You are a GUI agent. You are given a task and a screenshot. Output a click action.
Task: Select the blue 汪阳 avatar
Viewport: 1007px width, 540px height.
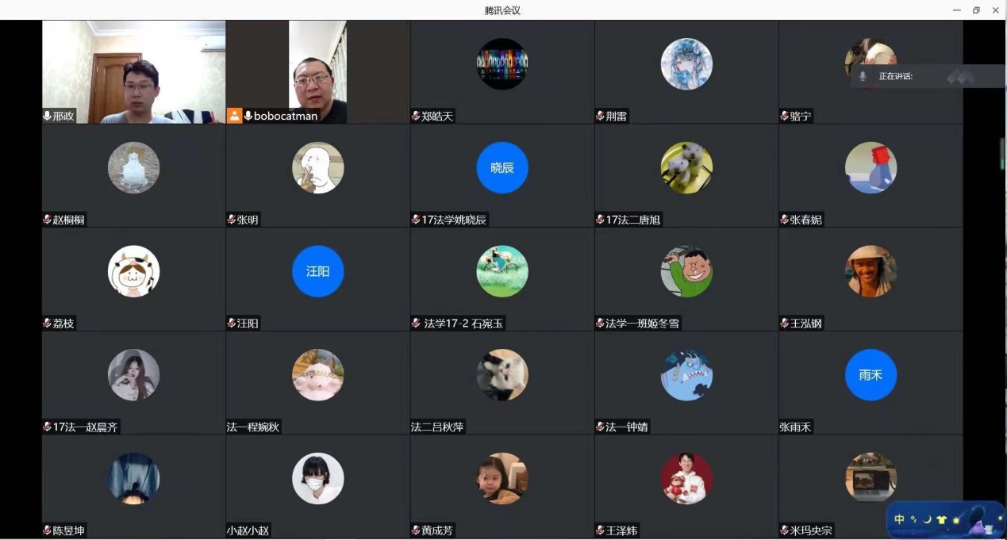pyautogui.click(x=317, y=271)
